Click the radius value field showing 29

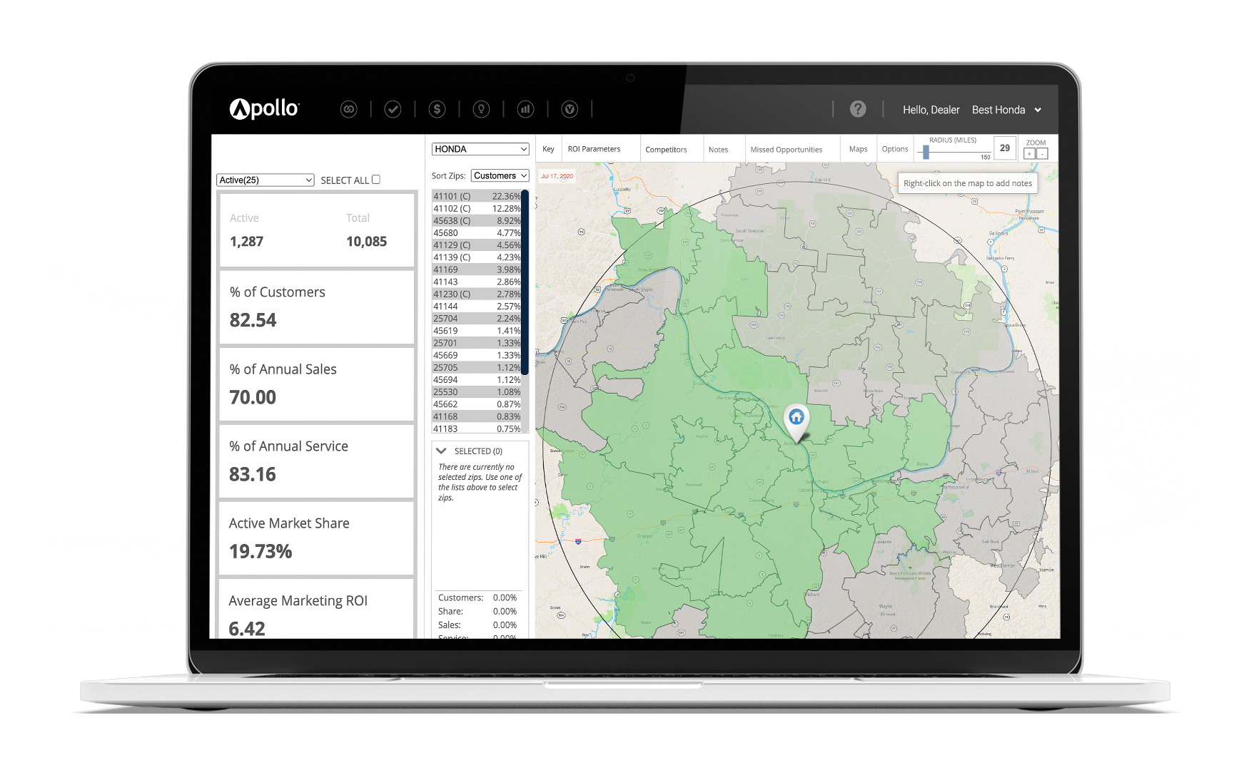click(1004, 148)
